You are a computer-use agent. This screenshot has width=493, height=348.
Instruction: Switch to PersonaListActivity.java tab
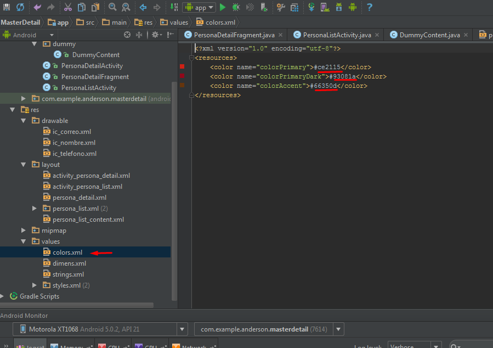click(337, 35)
